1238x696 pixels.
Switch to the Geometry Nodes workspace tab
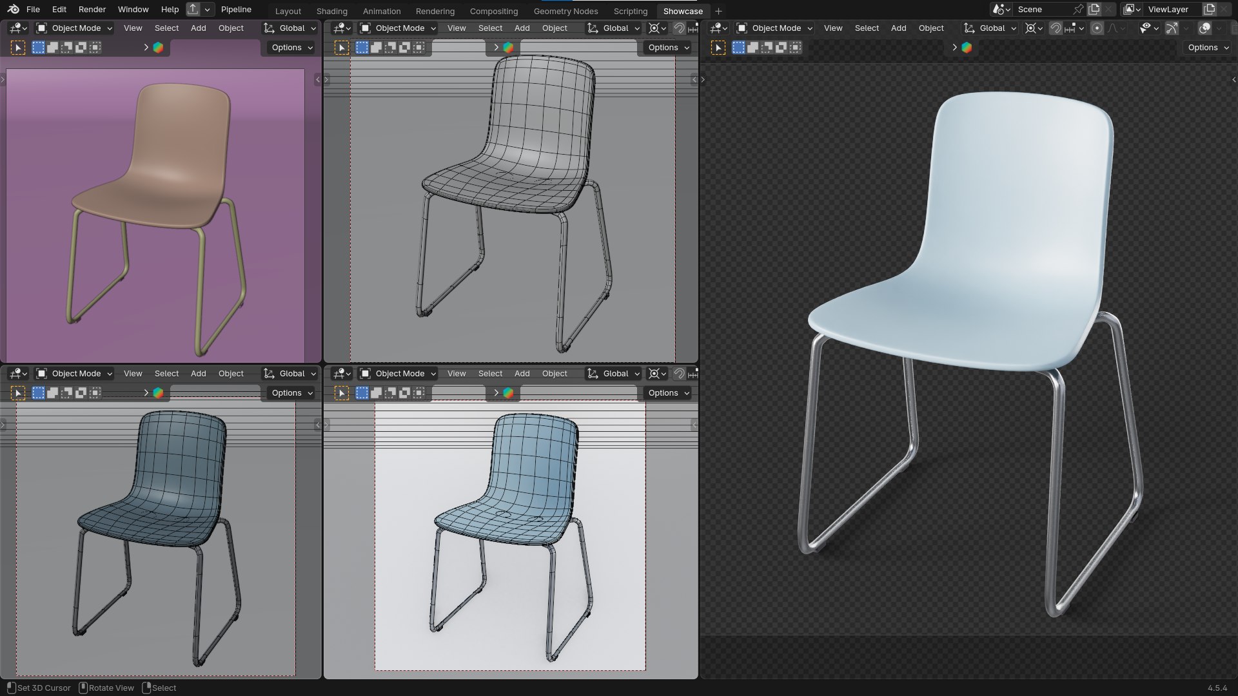(565, 11)
